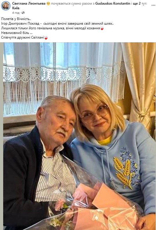Click the 'Невимовний біль ...' text line
156x230 pixels.
(x=17, y=33)
